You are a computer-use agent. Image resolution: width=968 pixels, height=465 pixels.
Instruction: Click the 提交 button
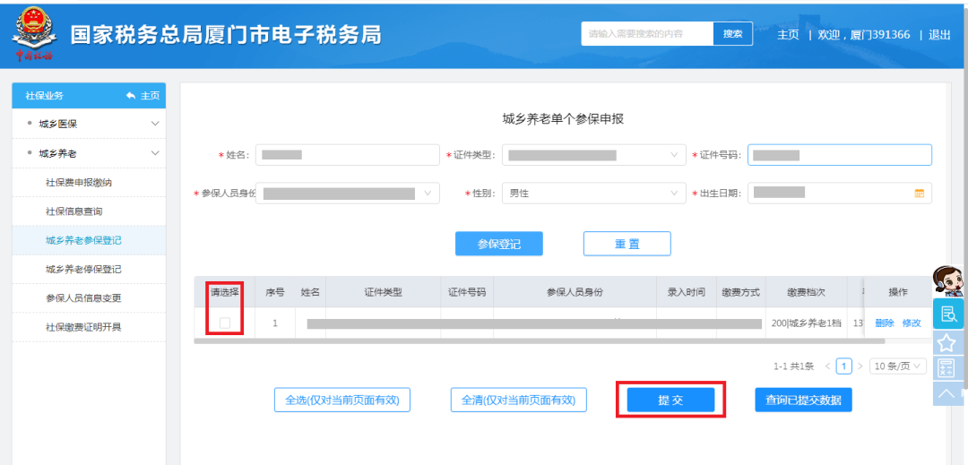point(671,400)
